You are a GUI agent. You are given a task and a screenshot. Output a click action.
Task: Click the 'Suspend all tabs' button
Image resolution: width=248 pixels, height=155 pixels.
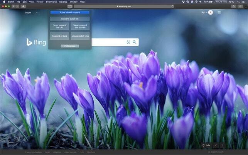[x=59, y=36]
